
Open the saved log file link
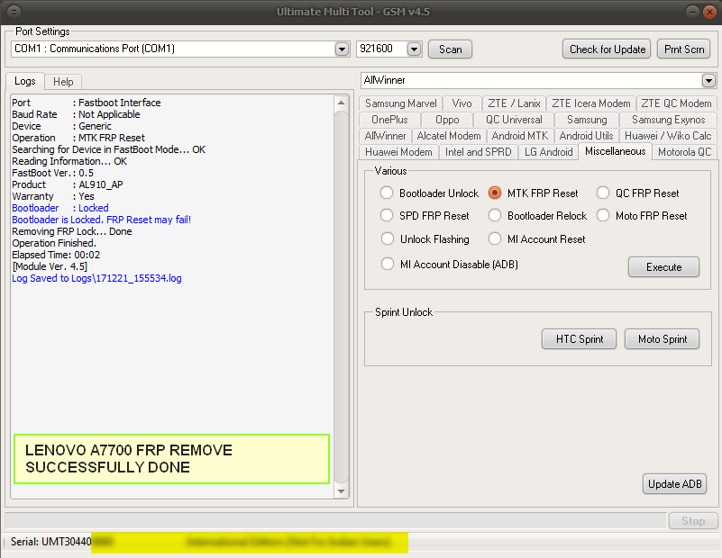coord(96,278)
